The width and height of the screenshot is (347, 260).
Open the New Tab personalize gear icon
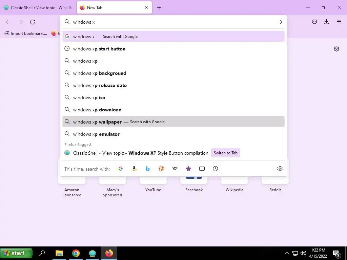click(336, 49)
